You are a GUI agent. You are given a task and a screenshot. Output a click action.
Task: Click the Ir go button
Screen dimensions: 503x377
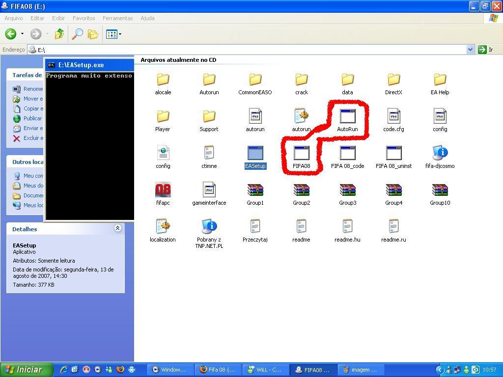(x=486, y=50)
